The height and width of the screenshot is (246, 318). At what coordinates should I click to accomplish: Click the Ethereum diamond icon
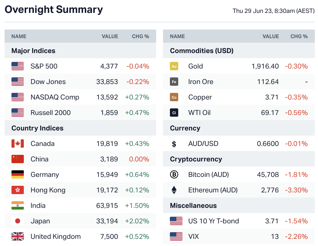coord(174,190)
